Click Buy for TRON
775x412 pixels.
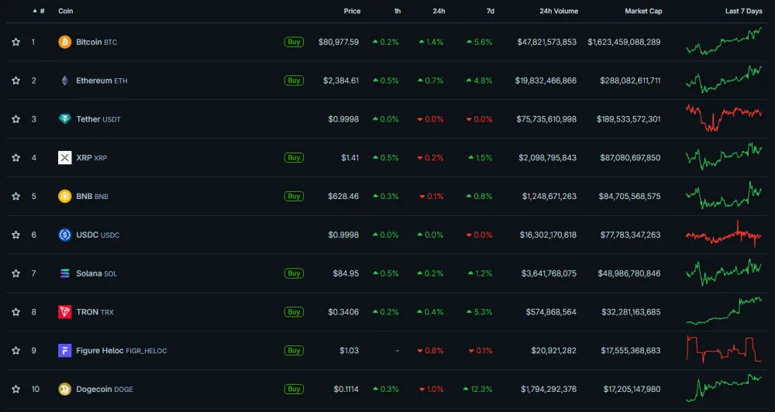pos(294,312)
